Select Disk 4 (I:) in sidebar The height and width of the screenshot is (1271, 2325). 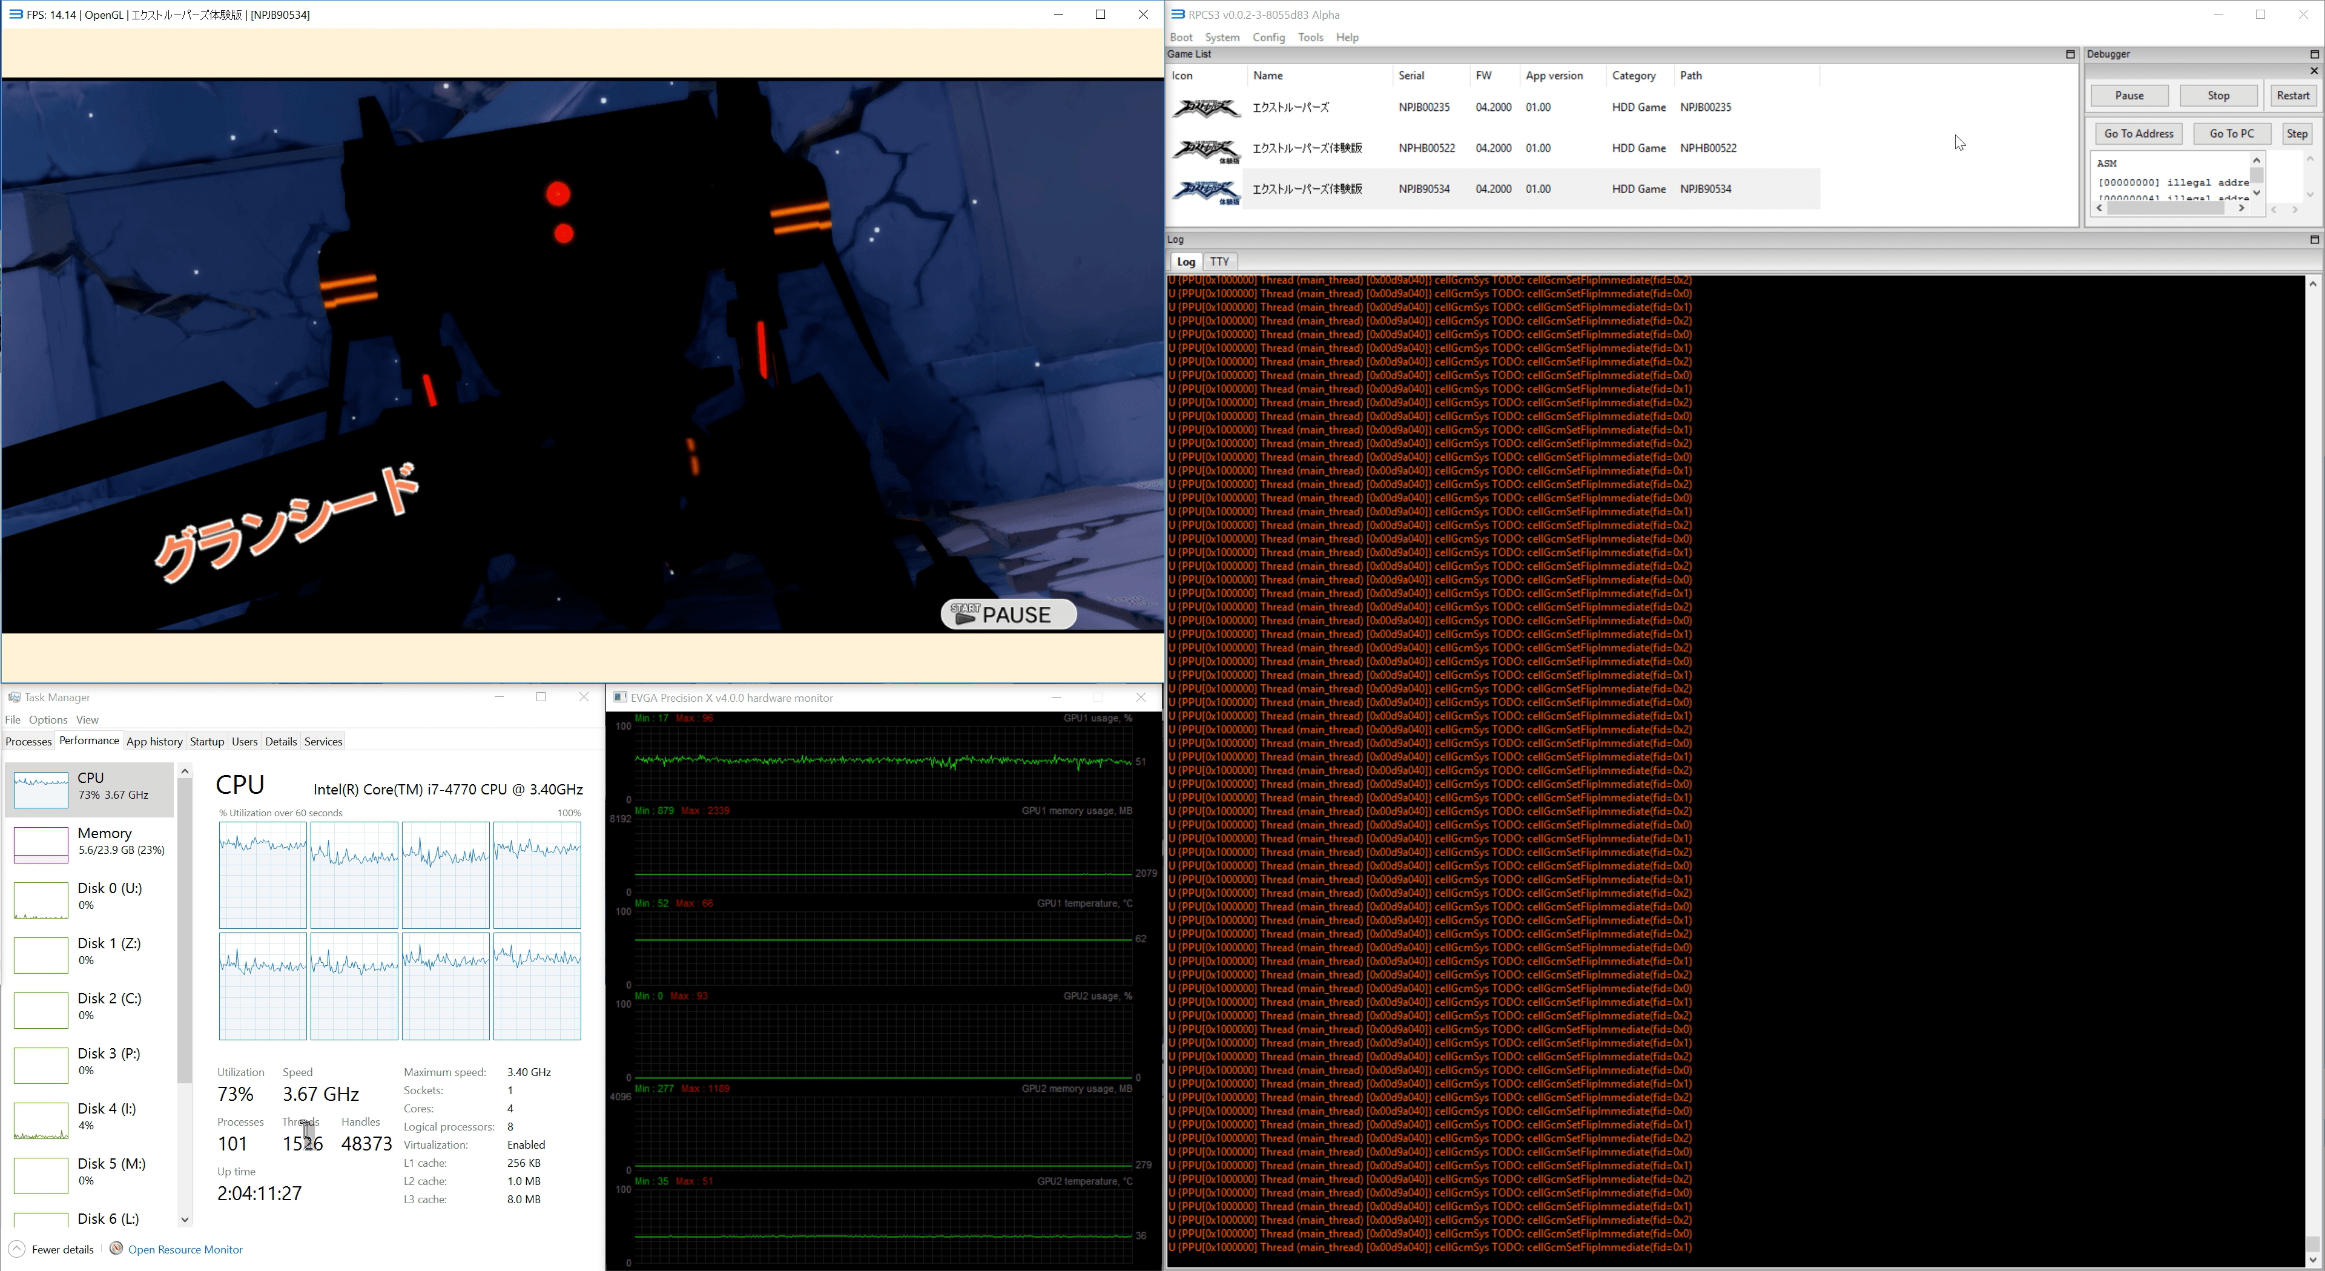[90, 1120]
